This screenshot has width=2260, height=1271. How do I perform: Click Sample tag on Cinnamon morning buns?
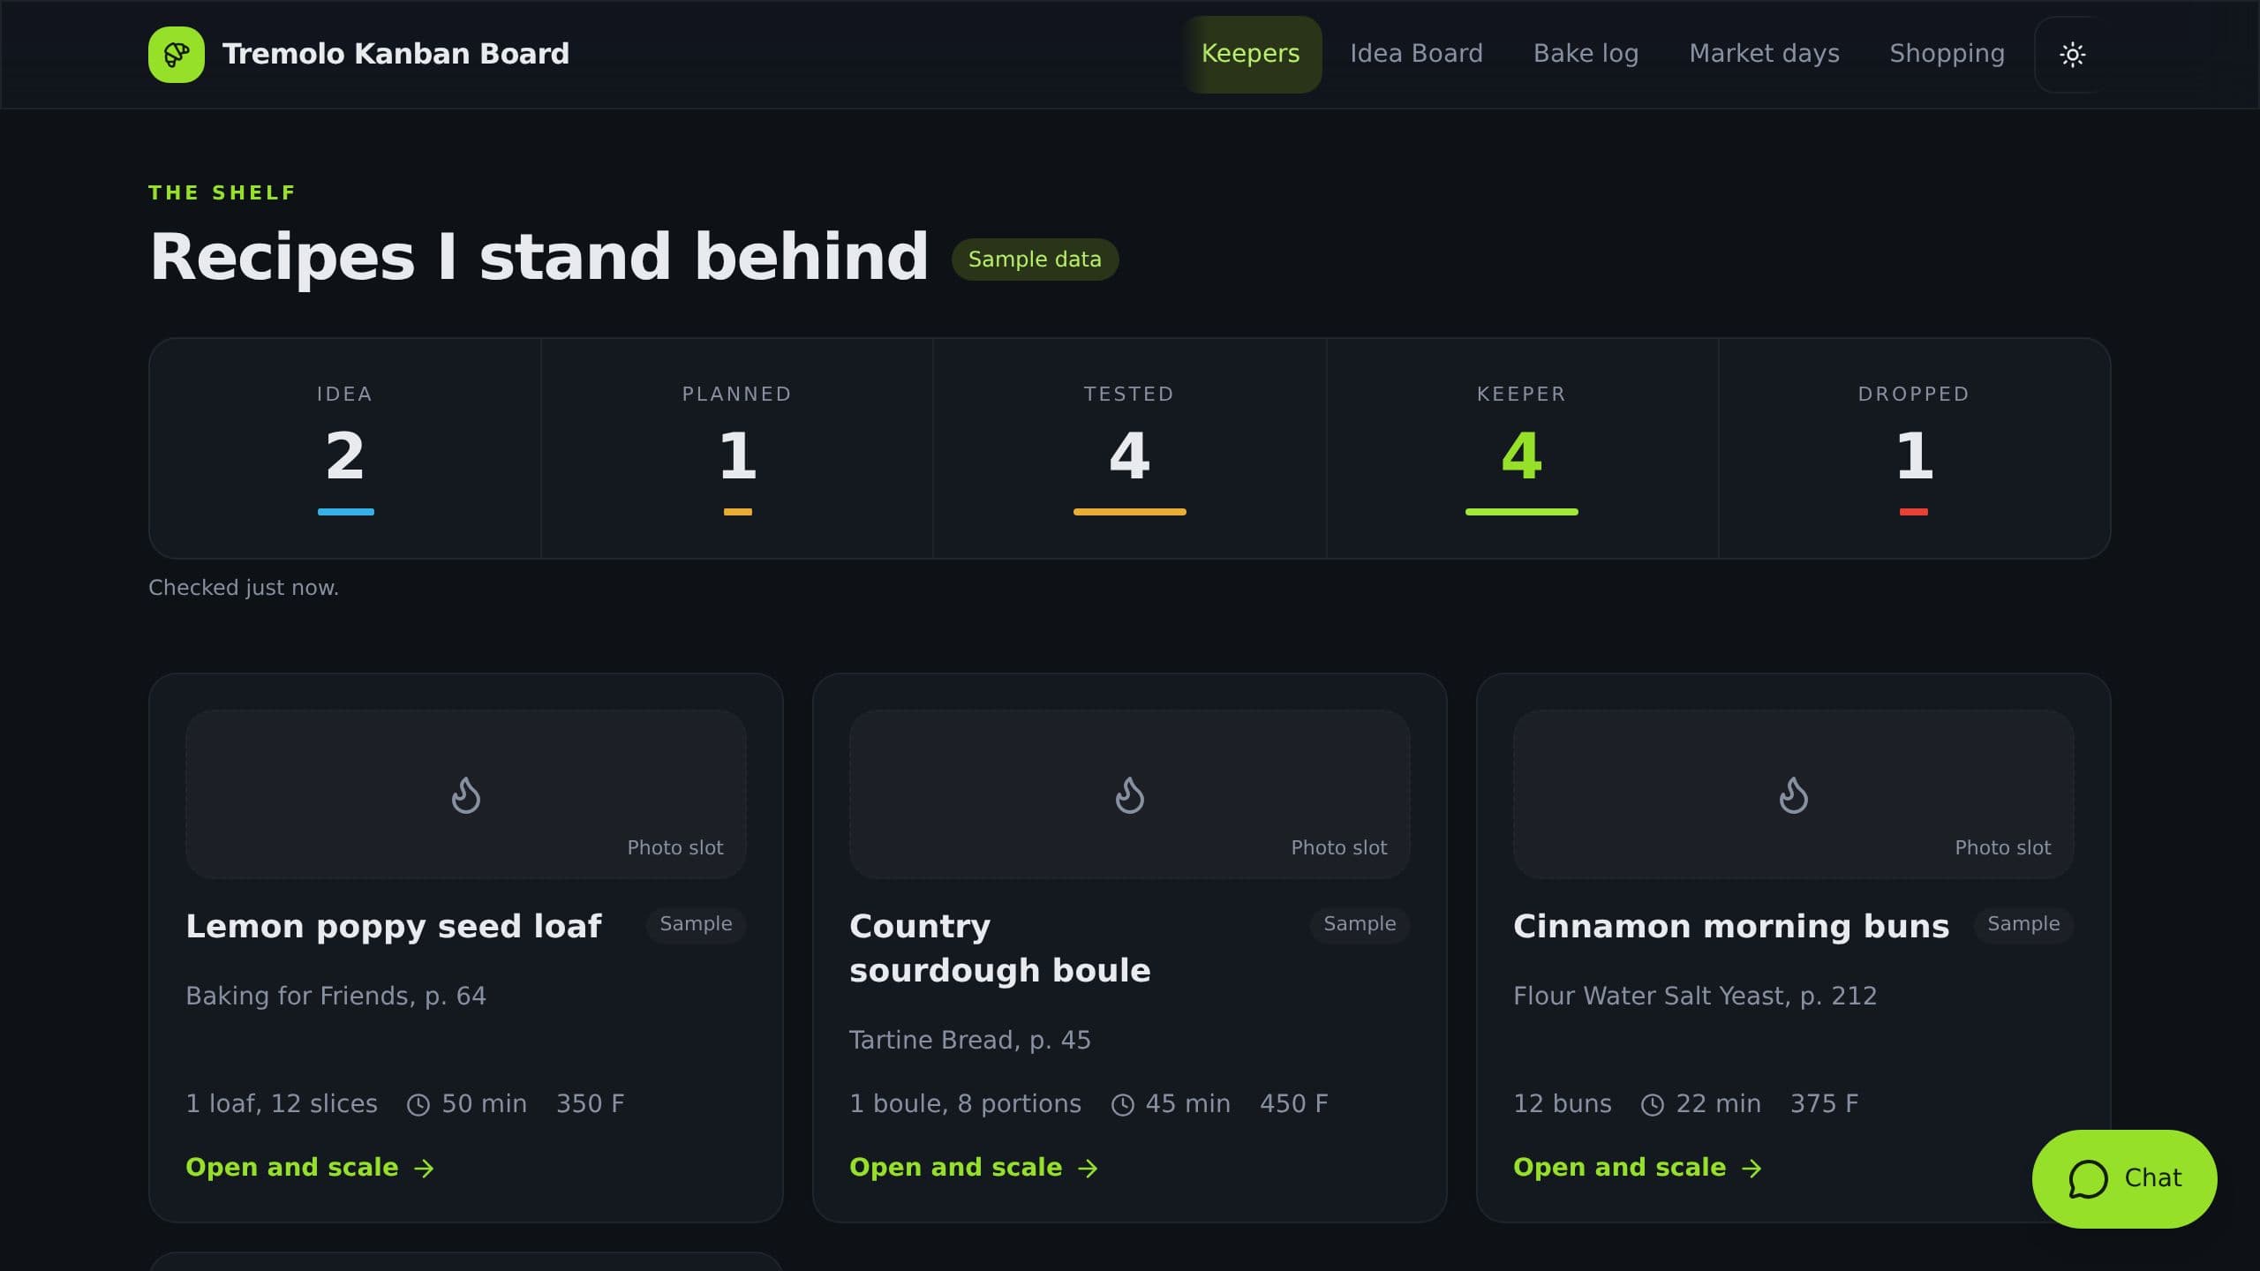(x=2023, y=924)
